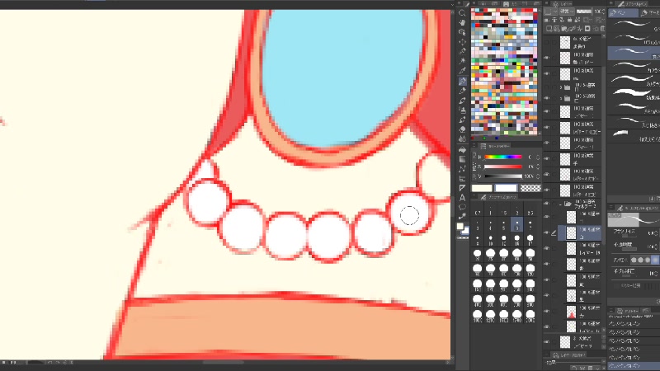Select the Zoom magnifier tool
Viewport: 660px width, 371px height.
[x=462, y=14]
